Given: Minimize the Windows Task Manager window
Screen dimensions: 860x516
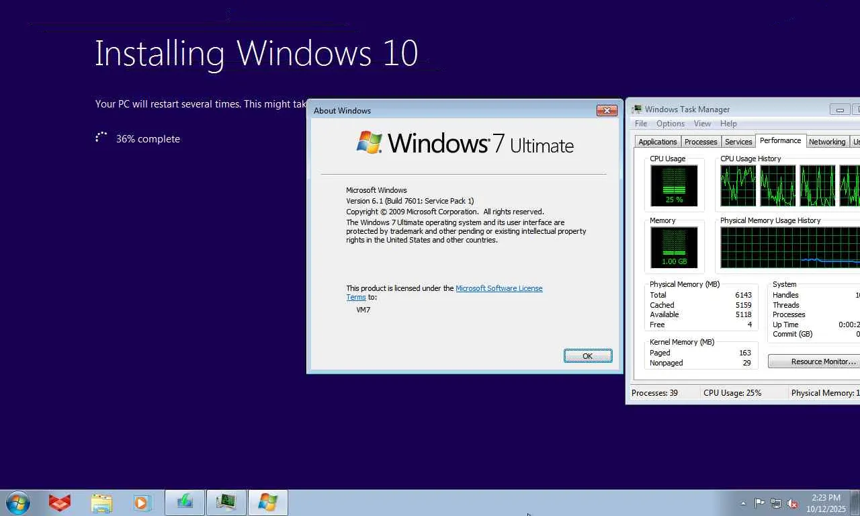Looking at the screenshot, I should [x=839, y=109].
